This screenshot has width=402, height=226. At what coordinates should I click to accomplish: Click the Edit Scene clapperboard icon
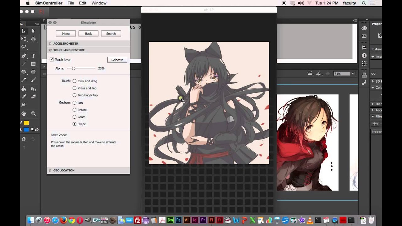coord(311,74)
